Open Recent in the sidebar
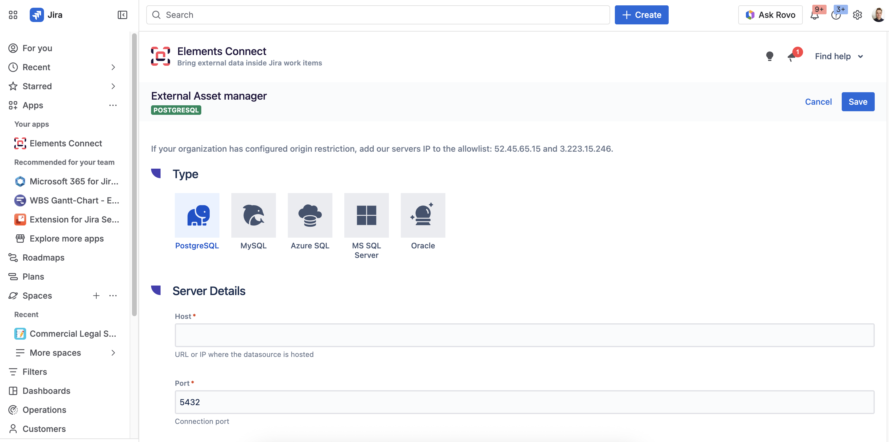This screenshot has width=889, height=442. (x=36, y=67)
